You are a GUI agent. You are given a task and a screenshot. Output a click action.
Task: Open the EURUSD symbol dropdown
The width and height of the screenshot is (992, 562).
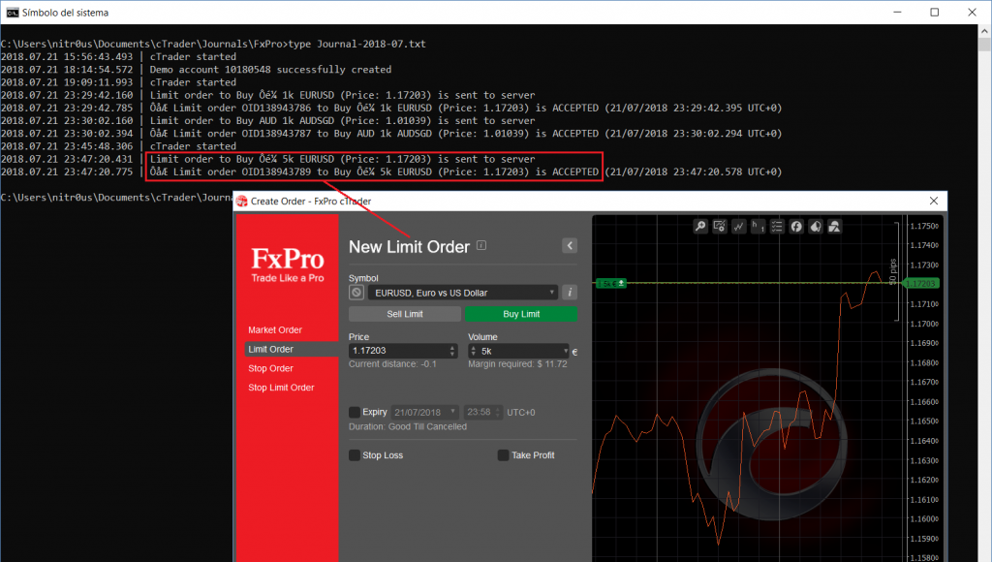[x=463, y=293]
